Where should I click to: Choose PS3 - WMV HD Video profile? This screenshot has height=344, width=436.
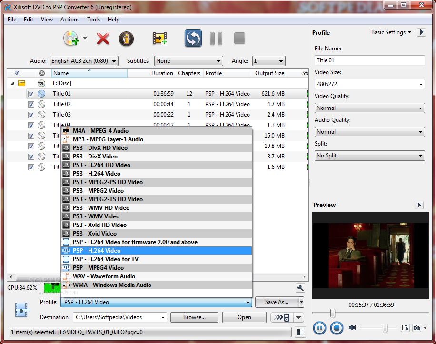pos(156,208)
